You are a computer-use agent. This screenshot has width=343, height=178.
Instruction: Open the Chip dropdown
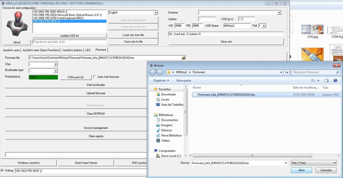pyautogui.click(x=55, y=64)
